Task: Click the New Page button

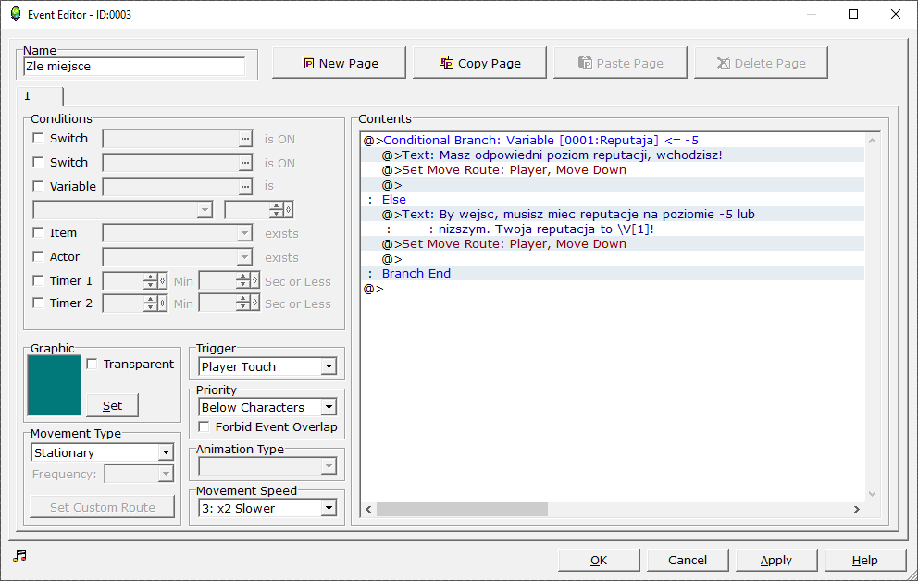Action: (x=339, y=63)
